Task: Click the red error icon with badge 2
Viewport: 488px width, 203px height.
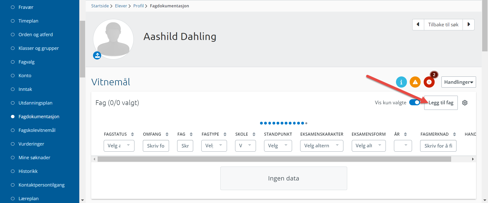Action: click(x=429, y=82)
